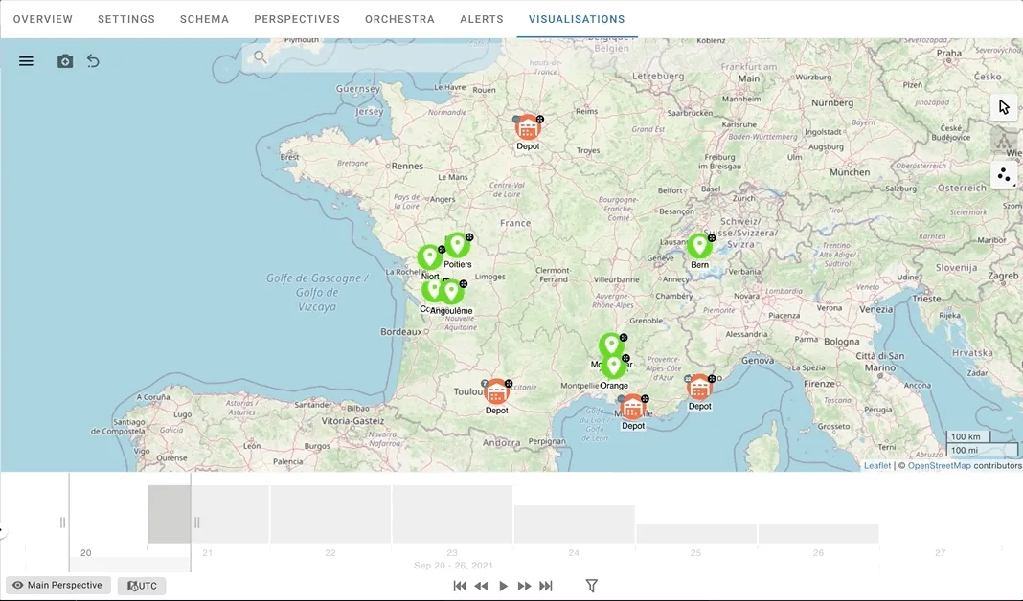Switch to the Perspectives tab

tap(297, 19)
